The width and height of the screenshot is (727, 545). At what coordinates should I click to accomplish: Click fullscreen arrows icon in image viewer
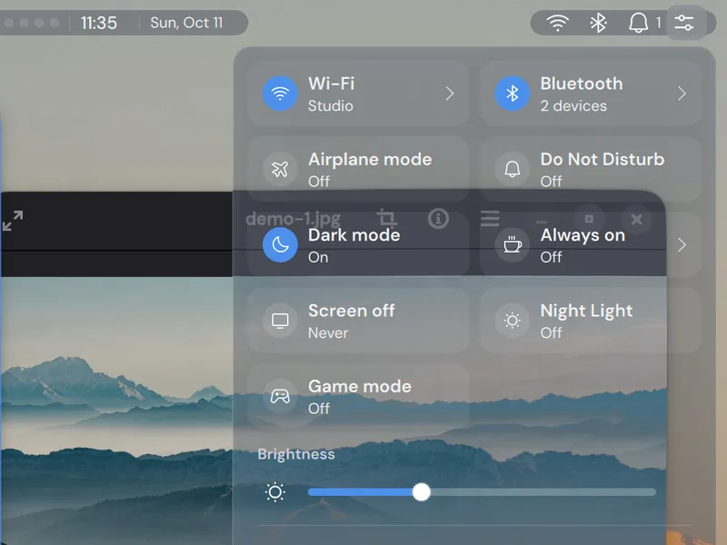(13, 221)
